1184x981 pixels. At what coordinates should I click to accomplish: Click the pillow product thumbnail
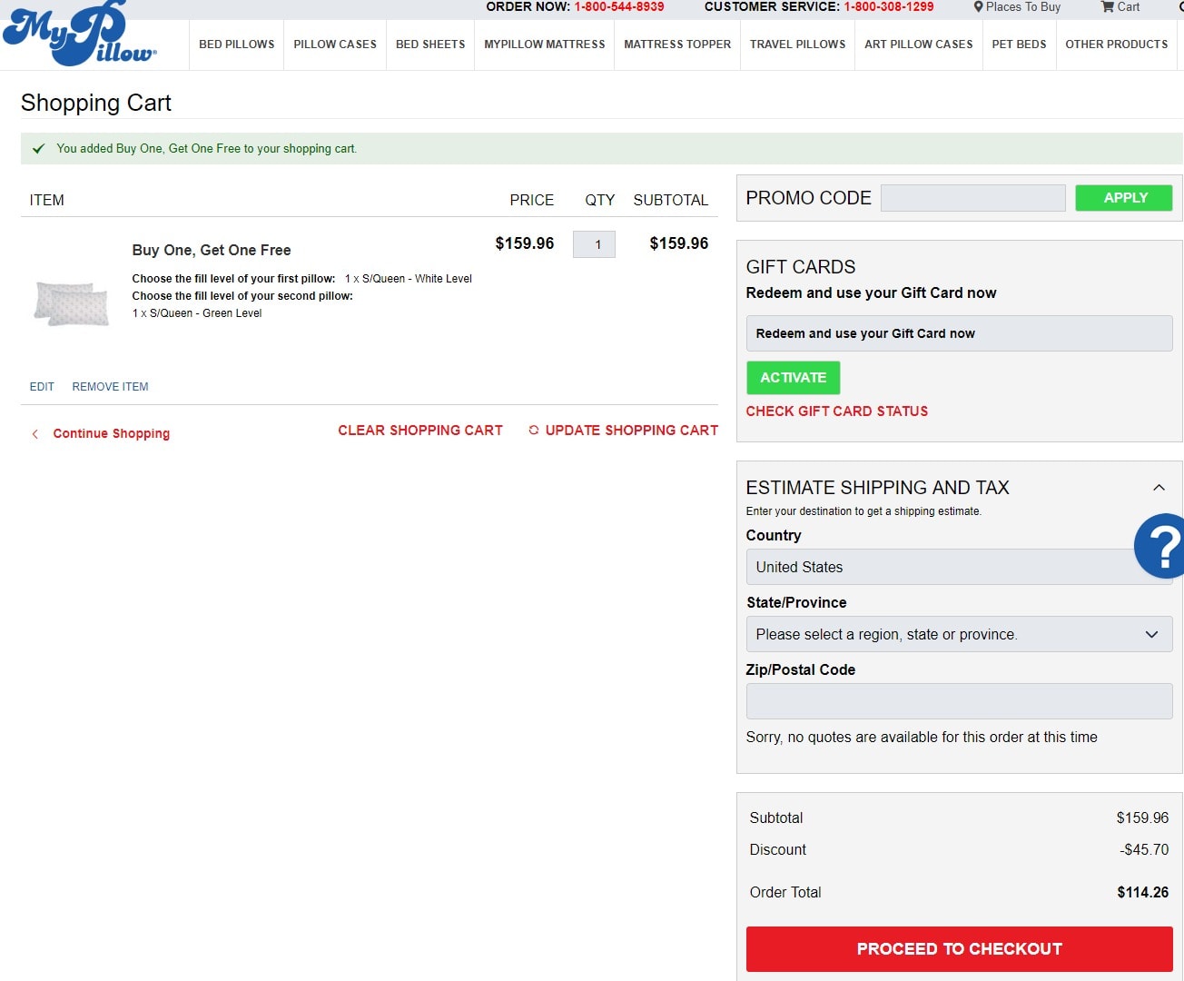point(72,304)
